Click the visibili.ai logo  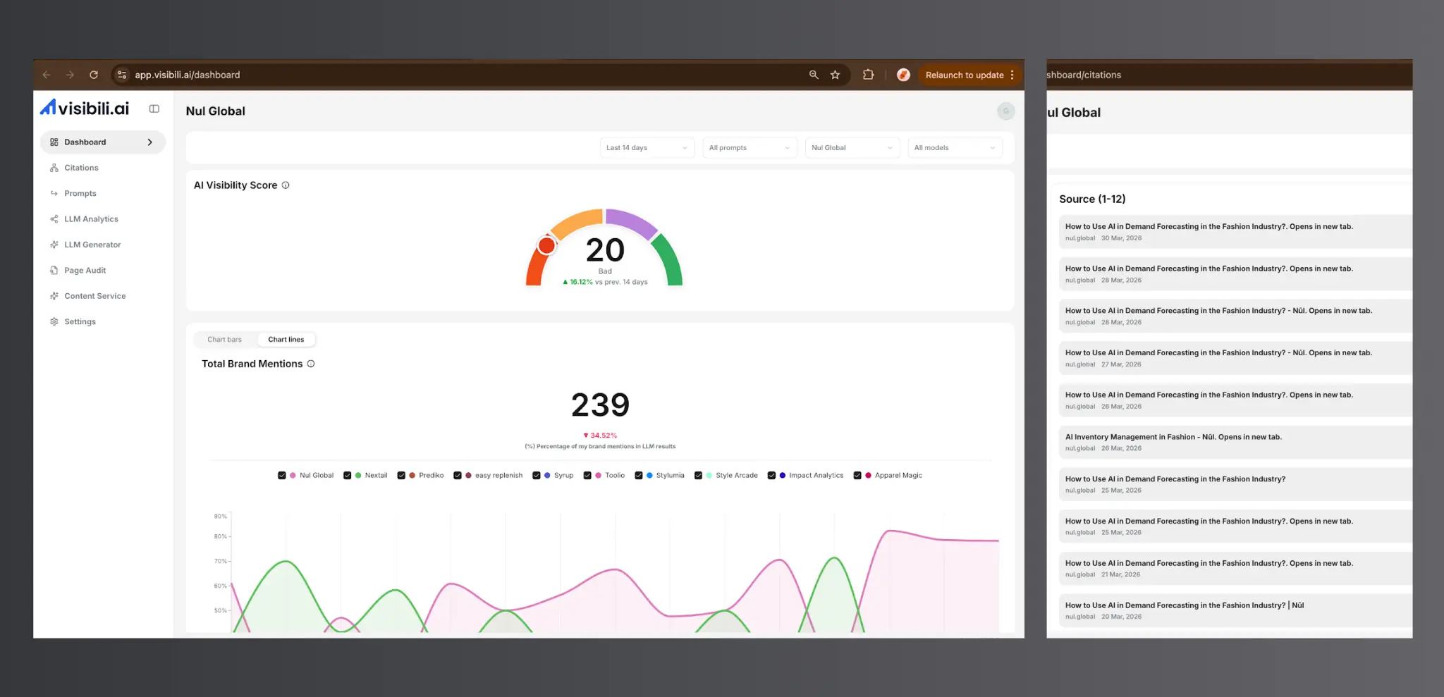pos(85,108)
